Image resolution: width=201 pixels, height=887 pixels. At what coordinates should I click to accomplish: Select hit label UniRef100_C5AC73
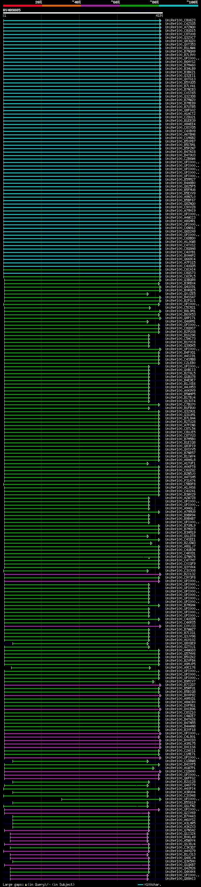coord(180,339)
